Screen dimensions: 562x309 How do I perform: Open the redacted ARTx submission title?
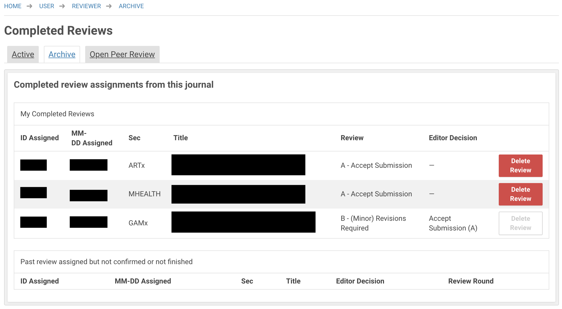[x=238, y=165]
